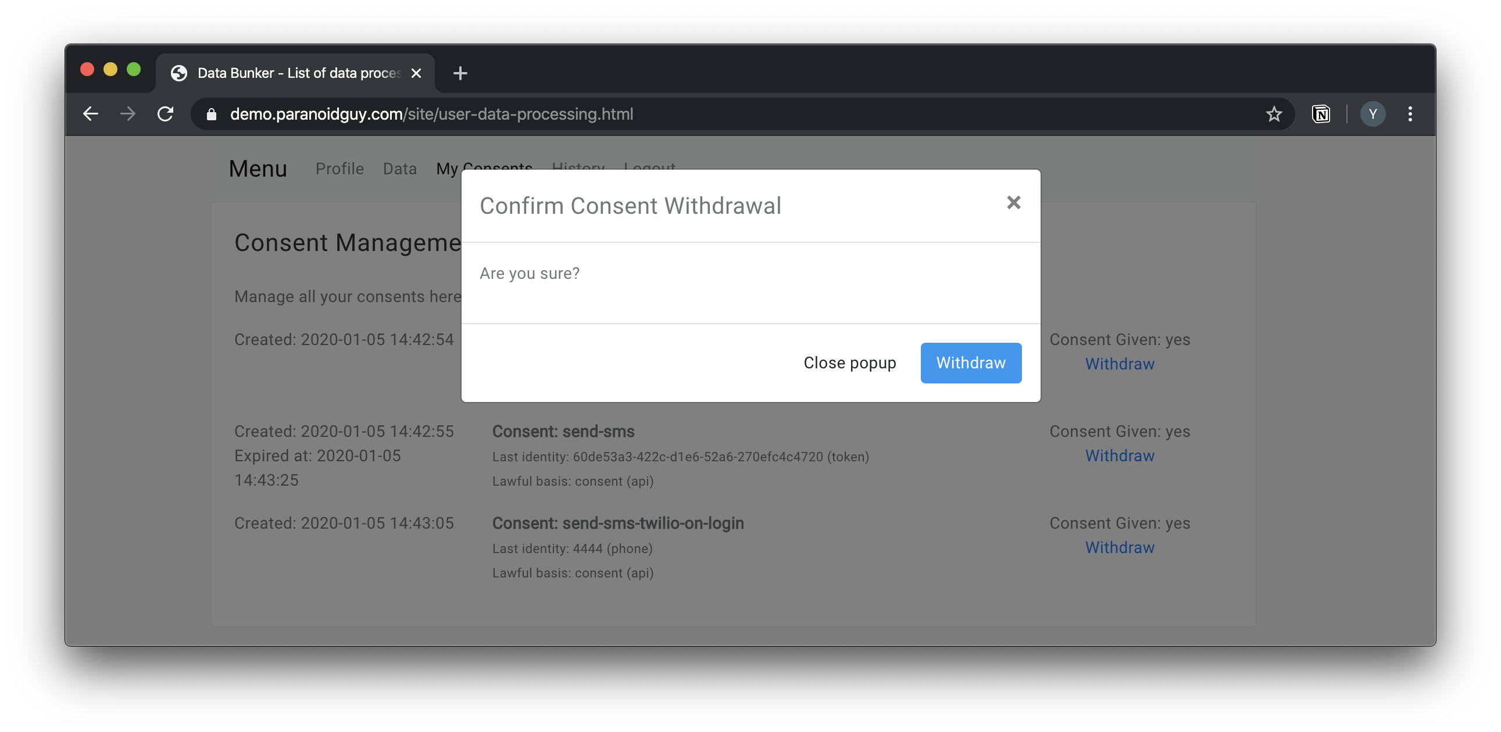1501x732 pixels.
Task: Open the Notion browser extension
Action: (x=1321, y=113)
